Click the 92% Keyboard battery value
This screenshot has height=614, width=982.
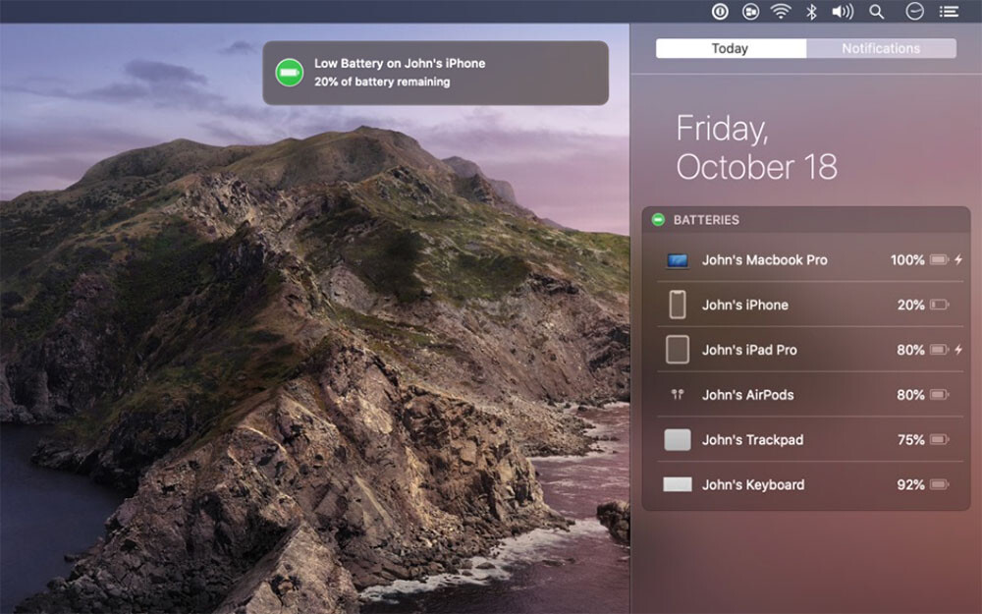click(x=910, y=485)
